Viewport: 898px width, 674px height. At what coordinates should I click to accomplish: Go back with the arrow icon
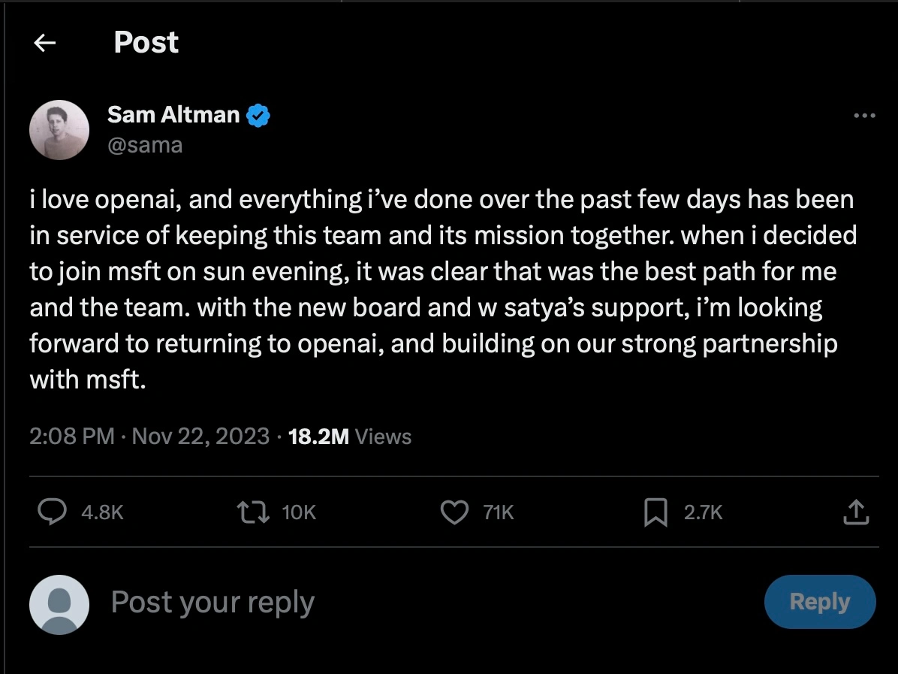pyautogui.click(x=44, y=43)
